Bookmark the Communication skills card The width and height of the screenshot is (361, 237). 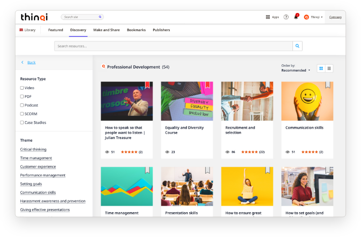point(328,85)
